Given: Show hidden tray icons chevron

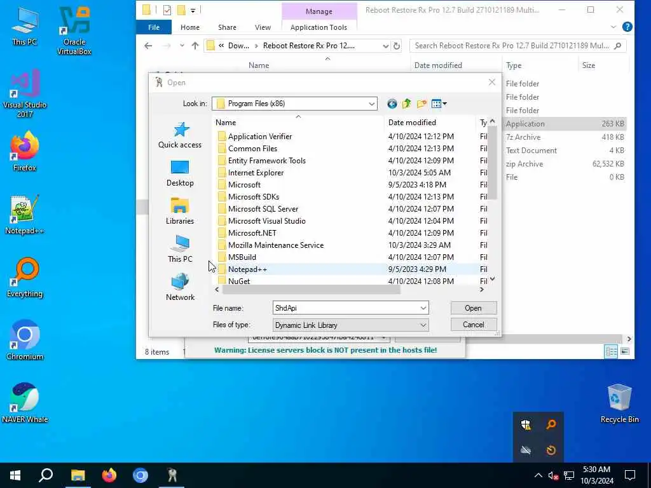Looking at the screenshot, I should tap(538, 475).
